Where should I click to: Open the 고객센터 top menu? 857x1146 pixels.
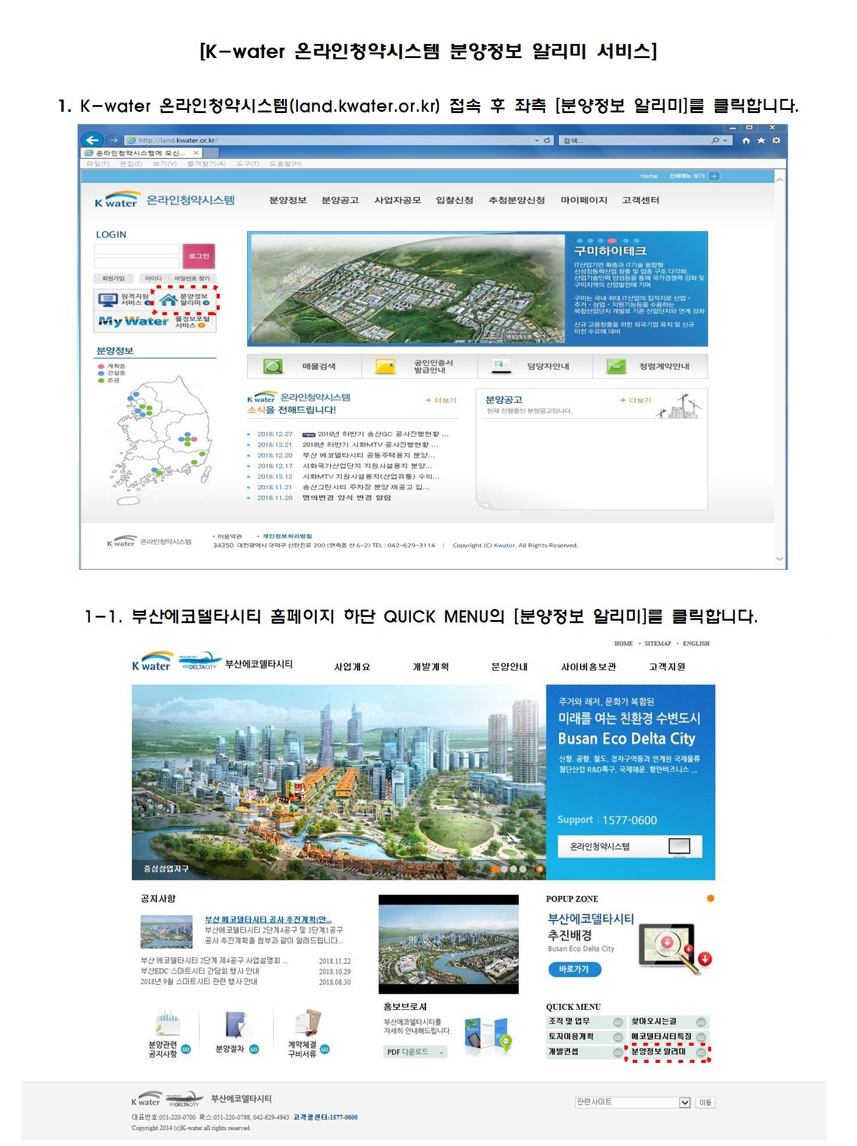pos(640,200)
